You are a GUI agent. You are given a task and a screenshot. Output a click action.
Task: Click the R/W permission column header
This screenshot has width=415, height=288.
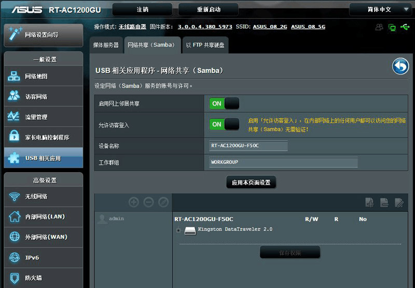(312, 219)
